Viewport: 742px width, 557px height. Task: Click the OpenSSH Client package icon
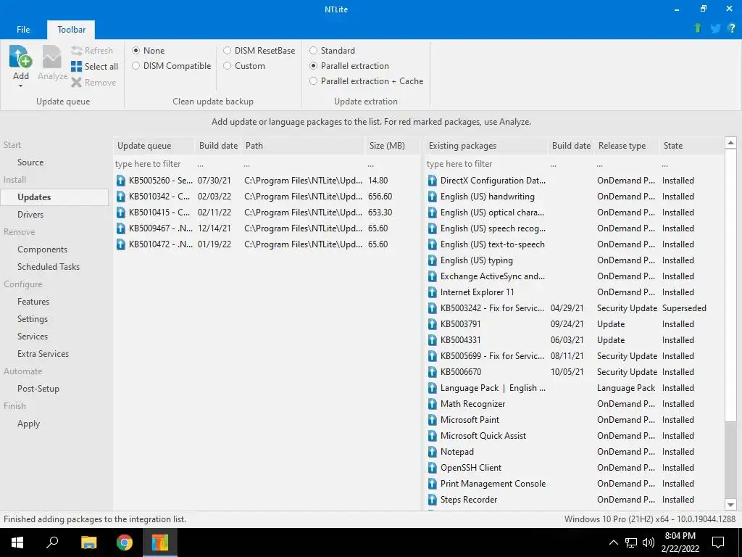pyautogui.click(x=433, y=468)
